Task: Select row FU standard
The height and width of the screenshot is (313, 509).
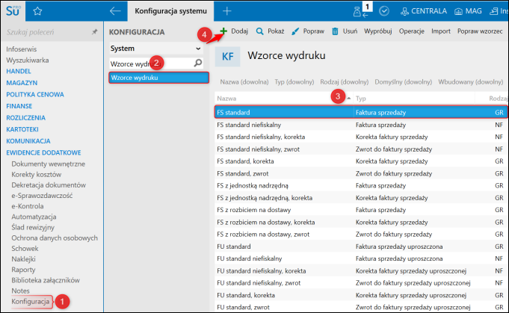Action: 360,247
